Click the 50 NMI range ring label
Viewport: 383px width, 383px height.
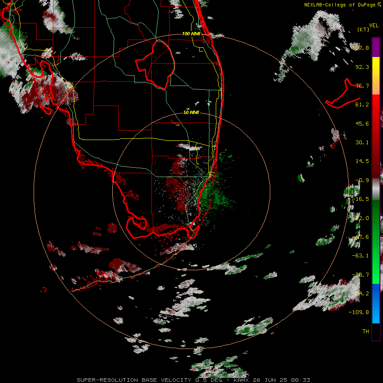[x=191, y=112]
